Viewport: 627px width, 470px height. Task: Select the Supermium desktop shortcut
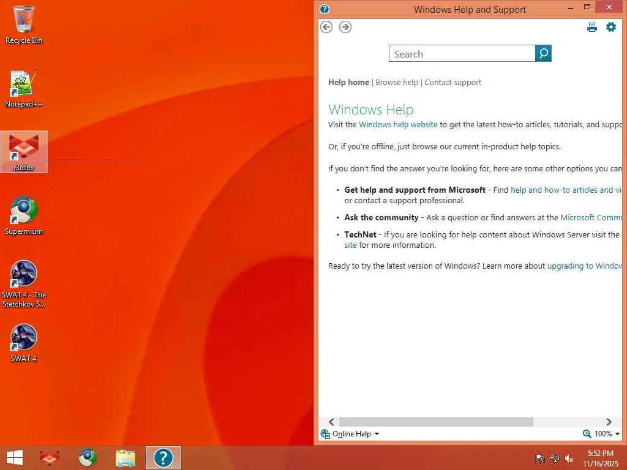(24, 216)
